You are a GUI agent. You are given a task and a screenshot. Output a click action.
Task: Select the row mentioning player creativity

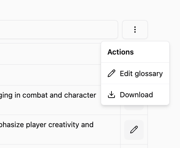(60, 130)
